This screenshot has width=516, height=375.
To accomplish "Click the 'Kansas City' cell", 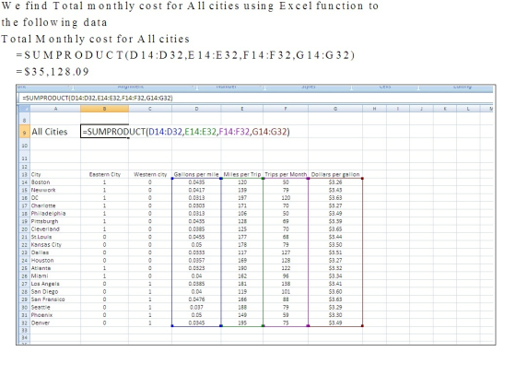I will point(55,245).
